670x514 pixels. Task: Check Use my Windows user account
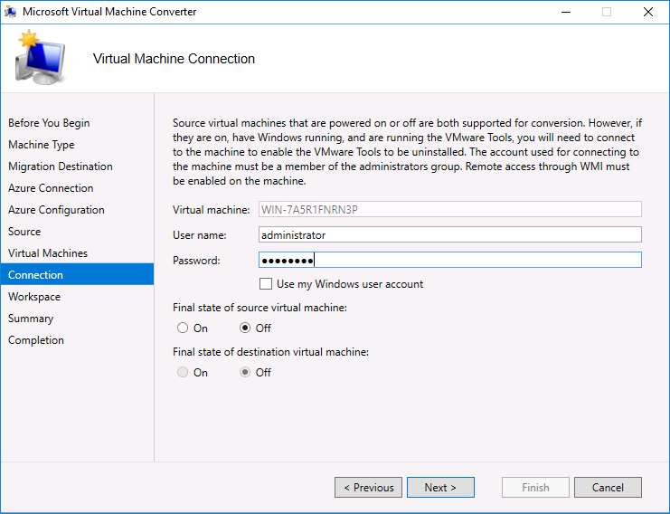point(266,284)
